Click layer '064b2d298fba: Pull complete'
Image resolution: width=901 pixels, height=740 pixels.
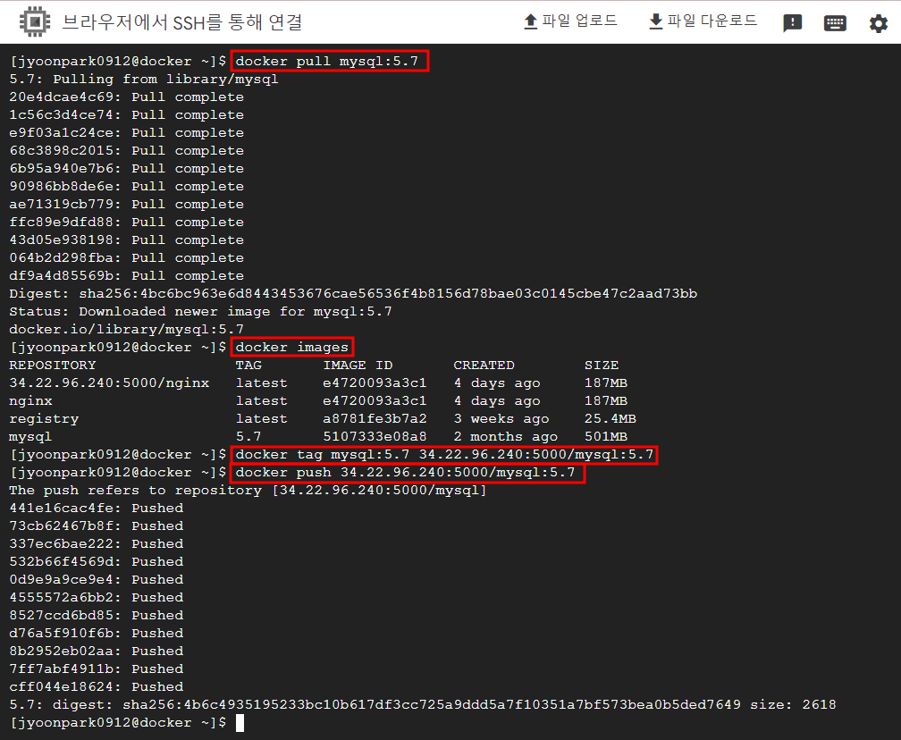pyautogui.click(x=126, y=257)
